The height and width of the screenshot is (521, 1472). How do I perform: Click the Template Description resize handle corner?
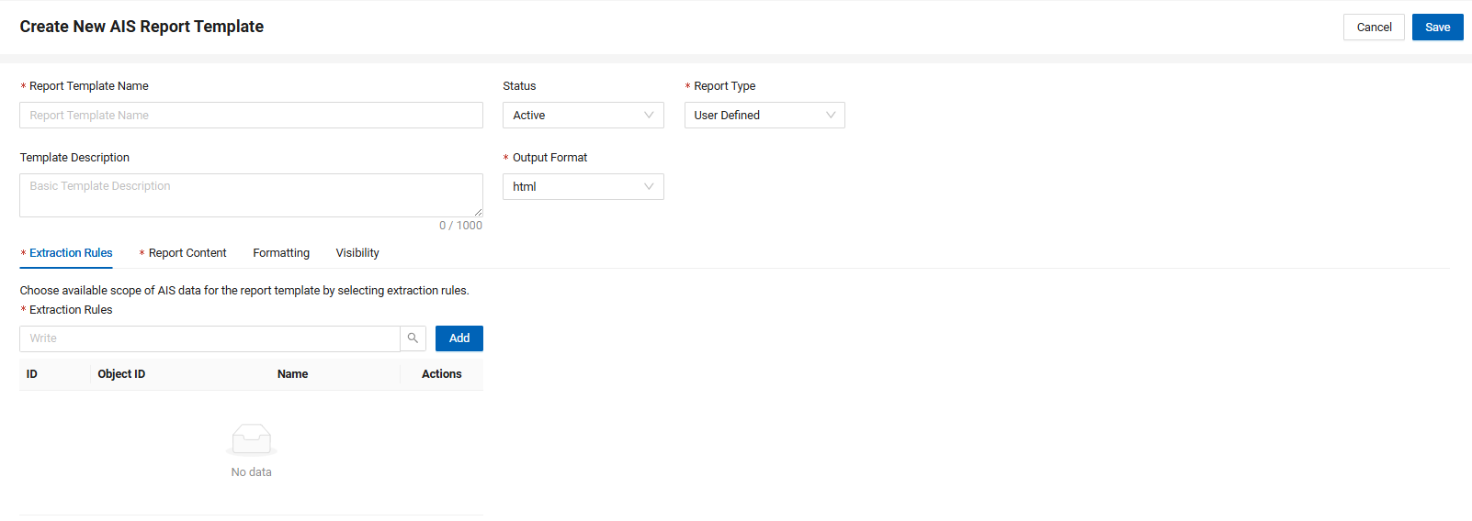pyautogui.click(x=478, y=212)
